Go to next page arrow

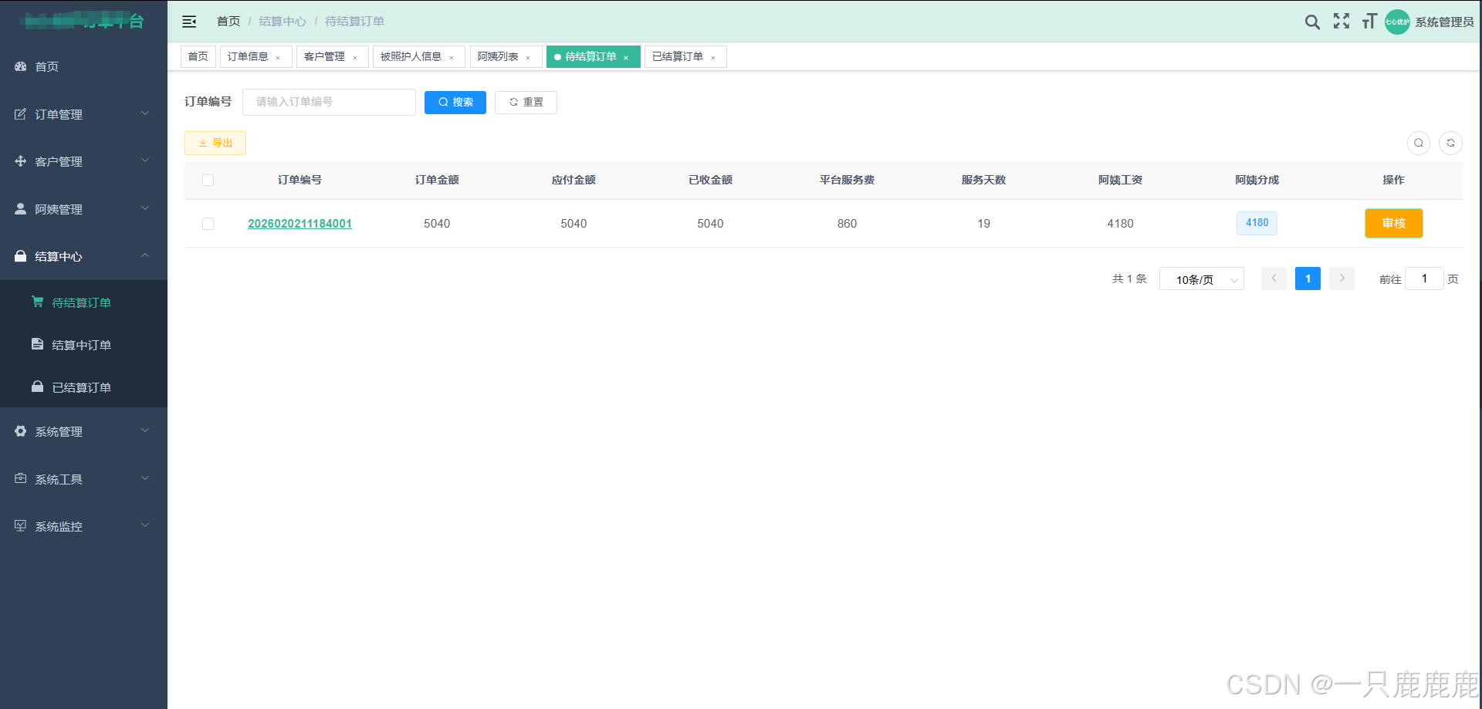[x=1342, y=279]
